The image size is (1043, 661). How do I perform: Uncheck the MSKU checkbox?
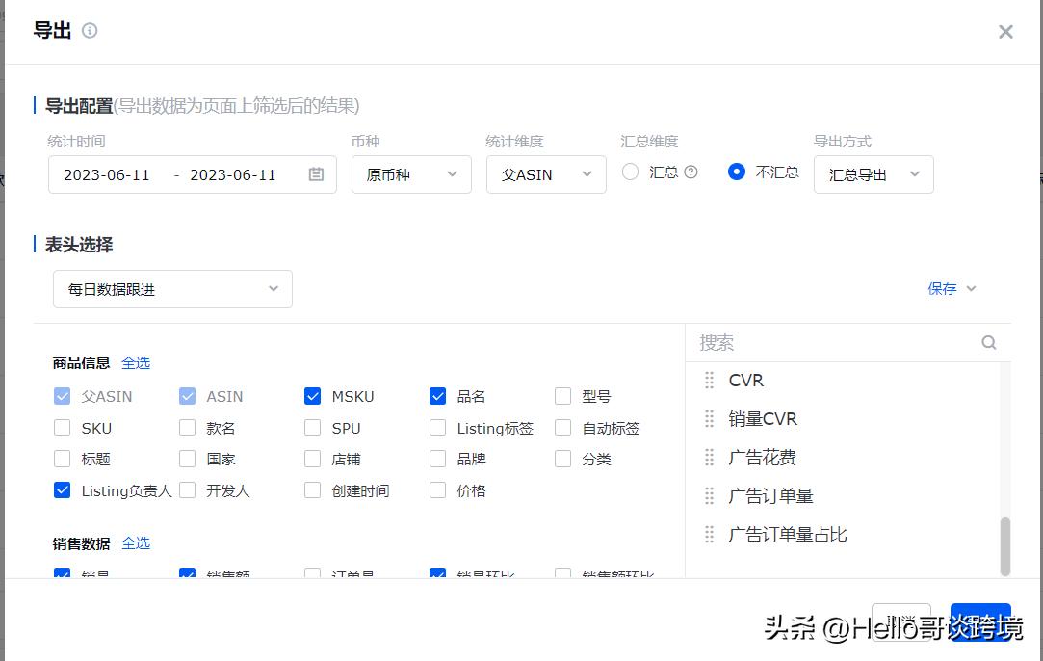(x=312, y=395)
